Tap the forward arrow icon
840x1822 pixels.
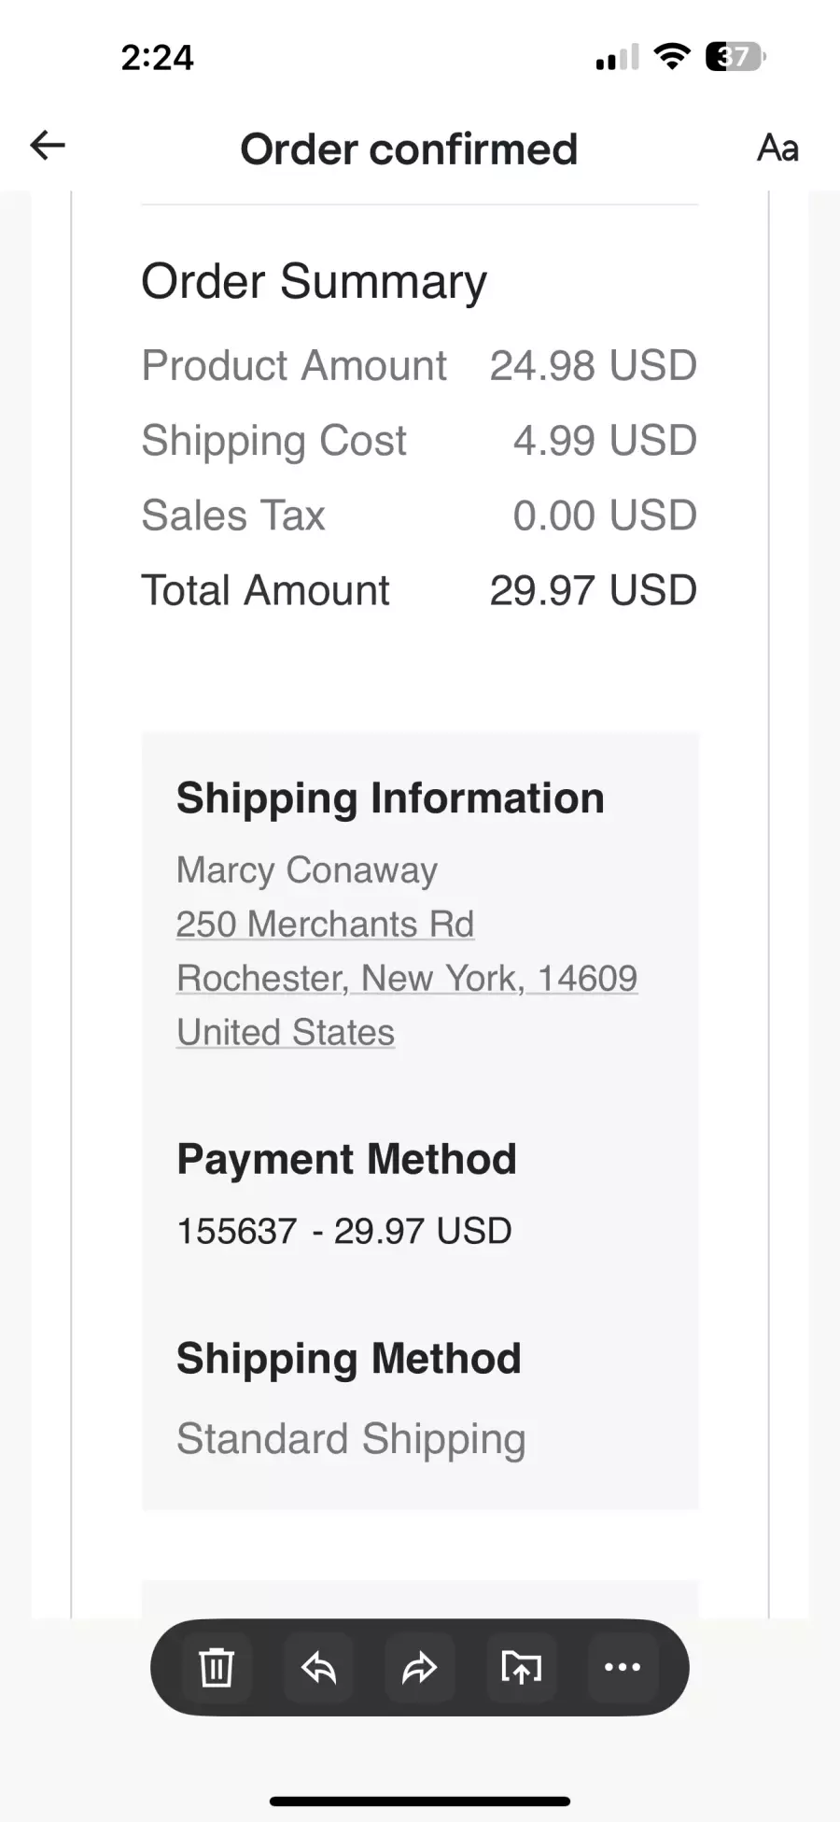[x=420, y=1667]
